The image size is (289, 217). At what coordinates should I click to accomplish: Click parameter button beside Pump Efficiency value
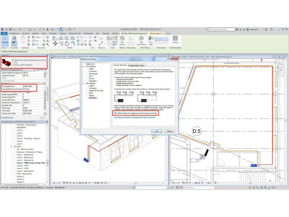pyautogui.click(x=45, y=100)
